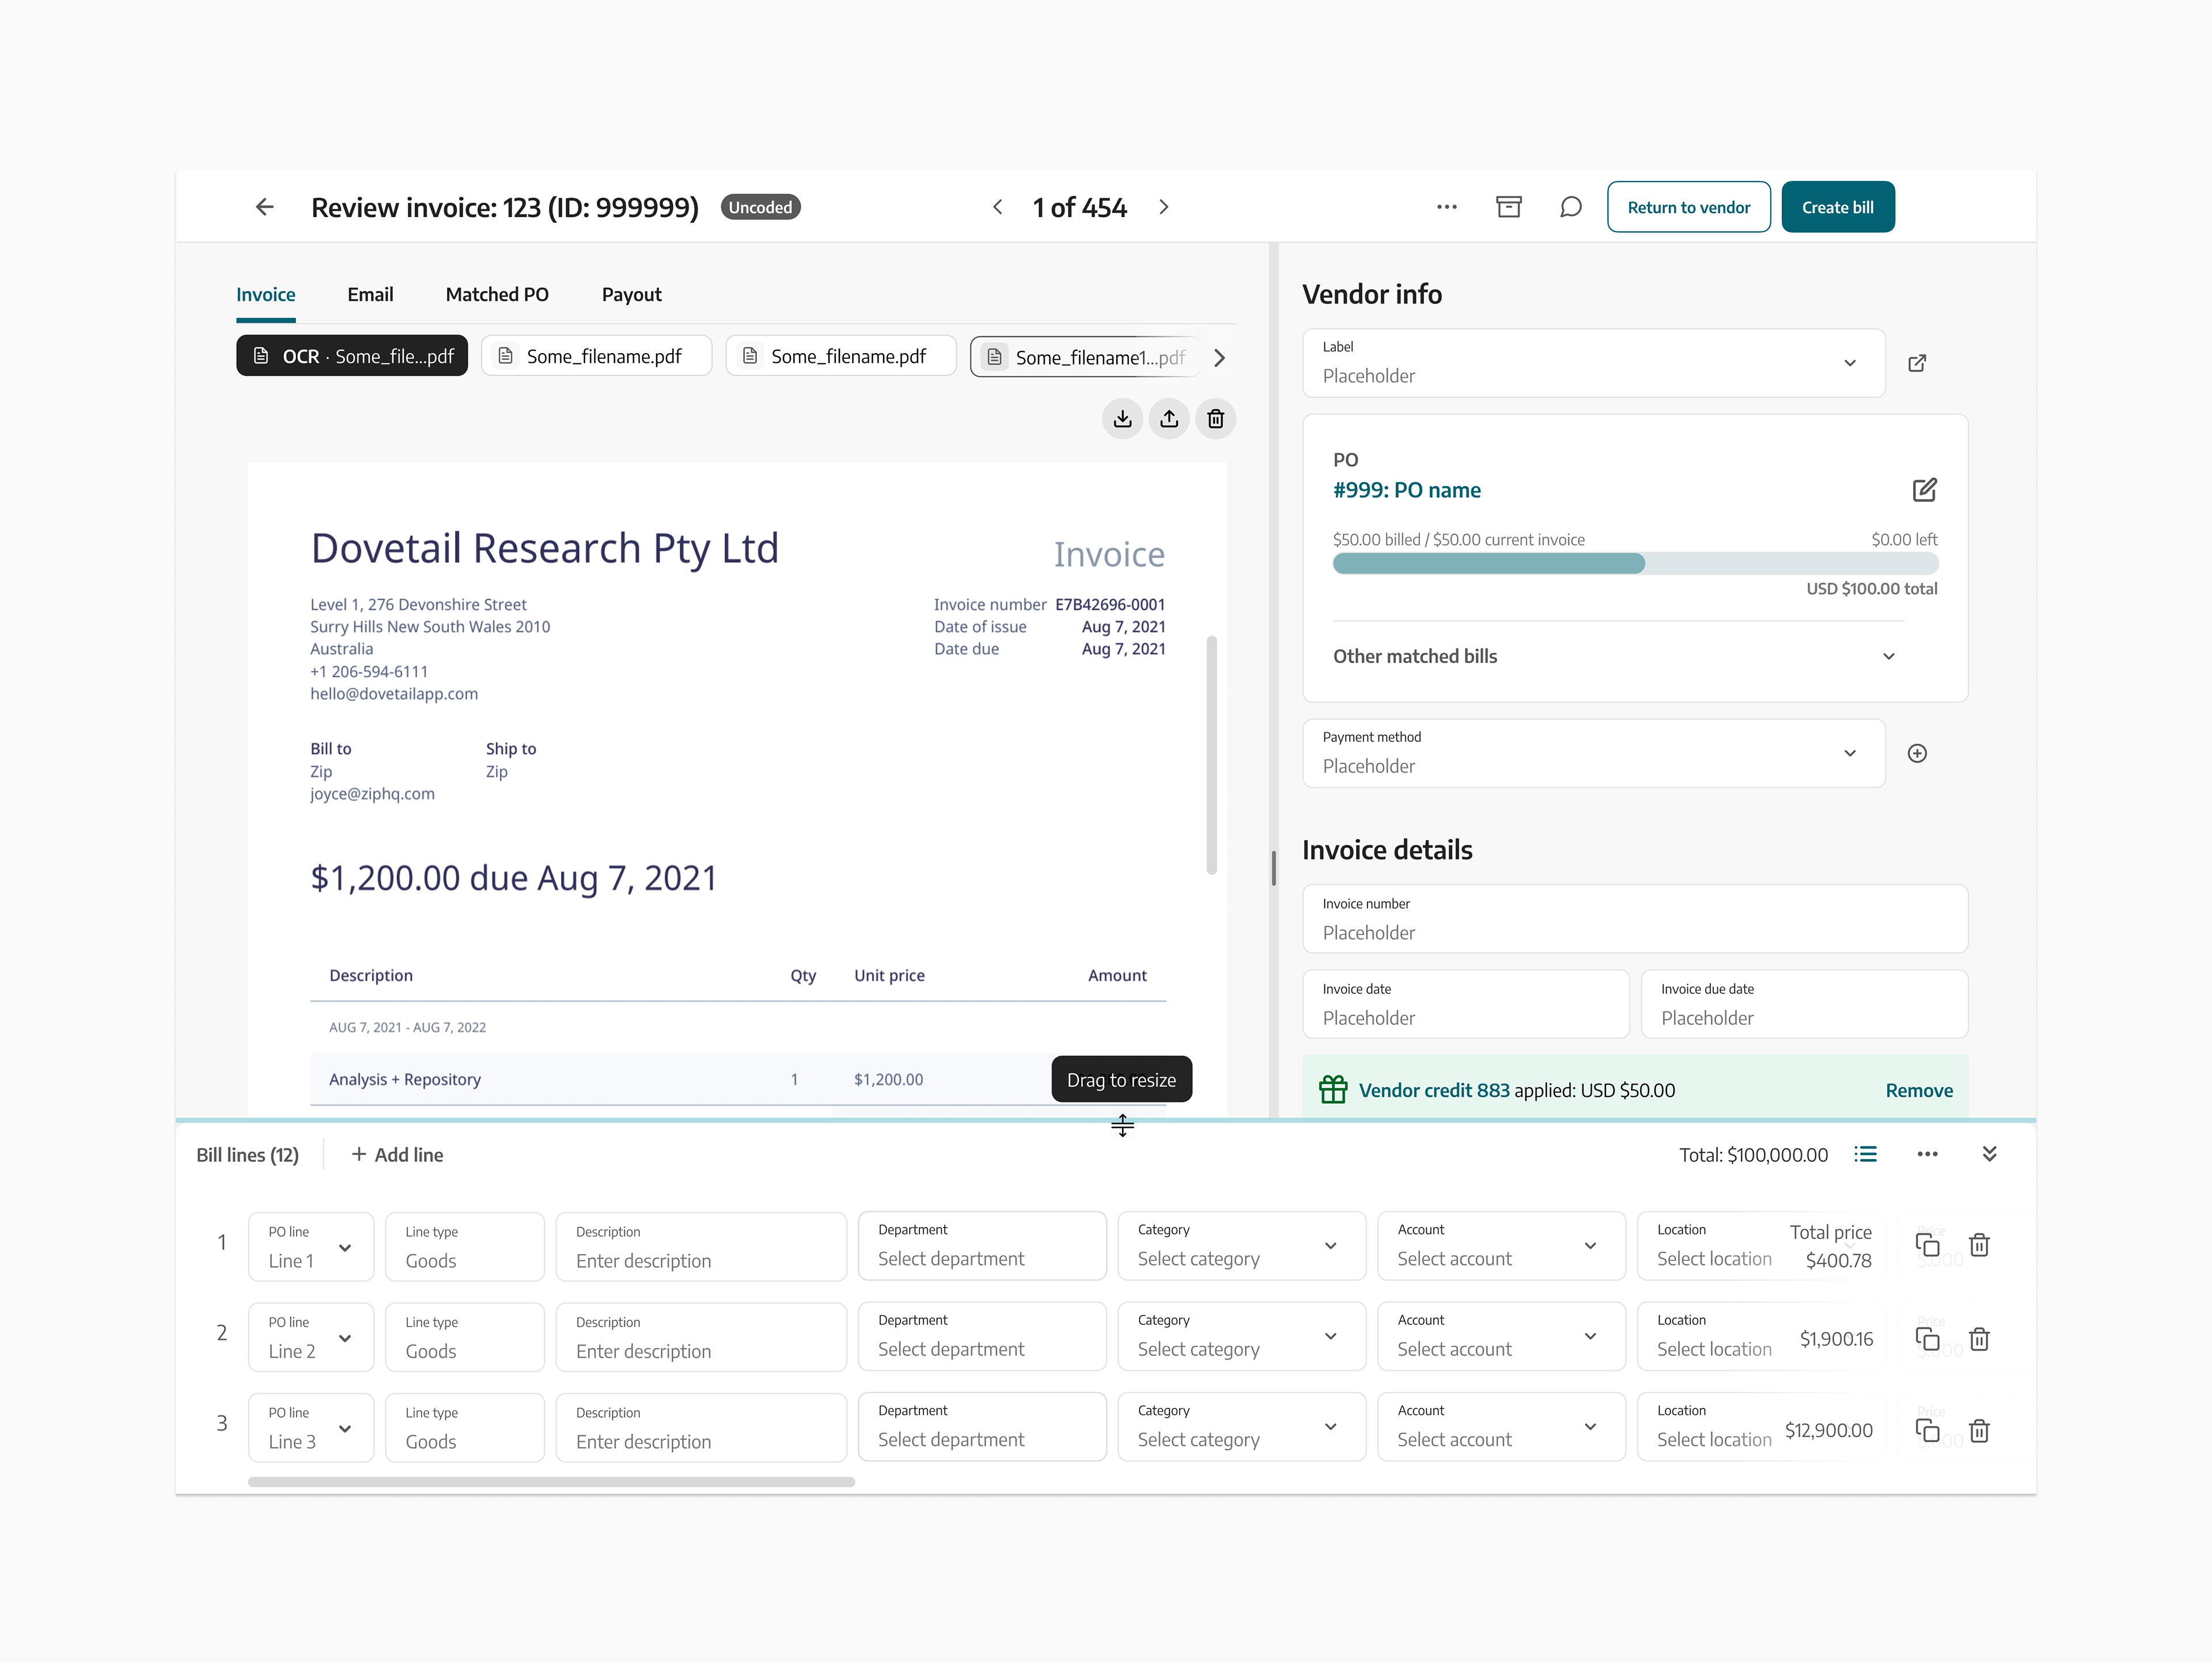2212x1663 pixels.
Task: Open PO line dropdown for Line 2
Action: pyautogui.click(x=311, y=1337)
